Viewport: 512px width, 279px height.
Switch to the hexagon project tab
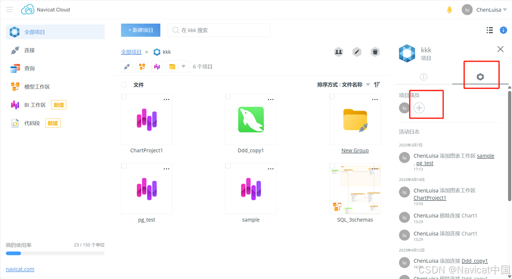[x=480, y=77]
